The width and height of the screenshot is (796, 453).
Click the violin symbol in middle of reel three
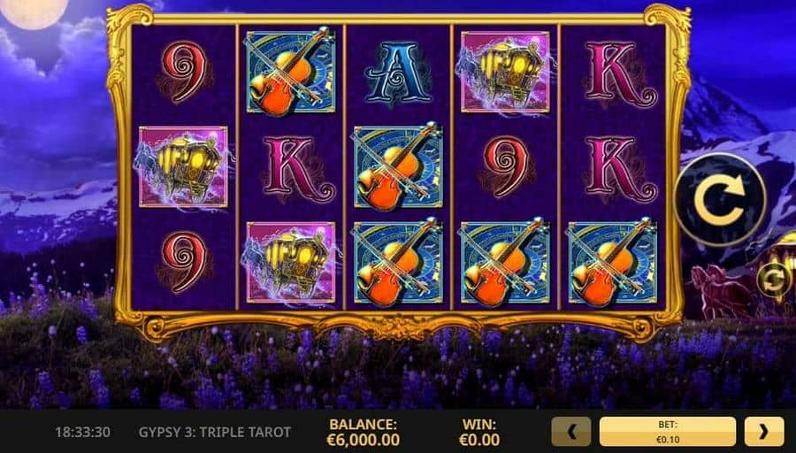point(399,167)
